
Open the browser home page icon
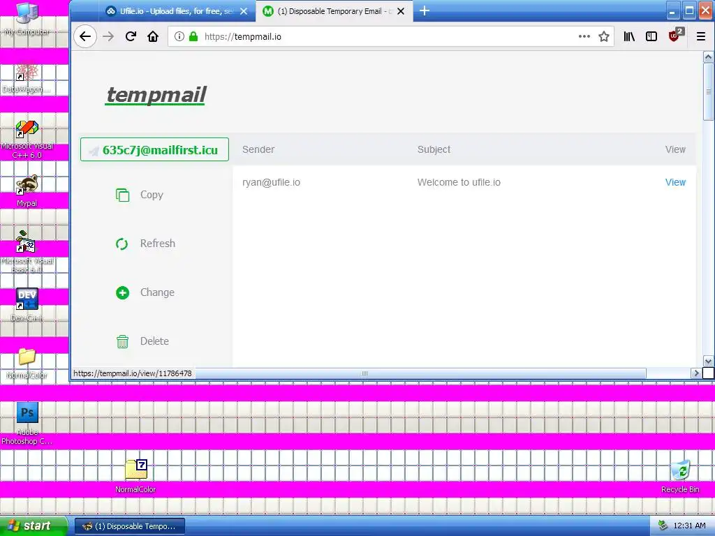(x=153, y=36)
